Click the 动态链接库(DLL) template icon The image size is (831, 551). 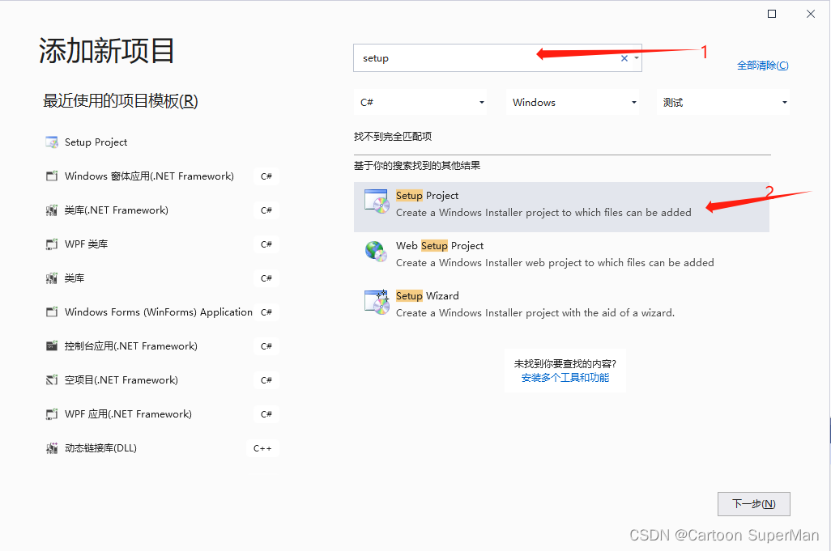(51, 447)
